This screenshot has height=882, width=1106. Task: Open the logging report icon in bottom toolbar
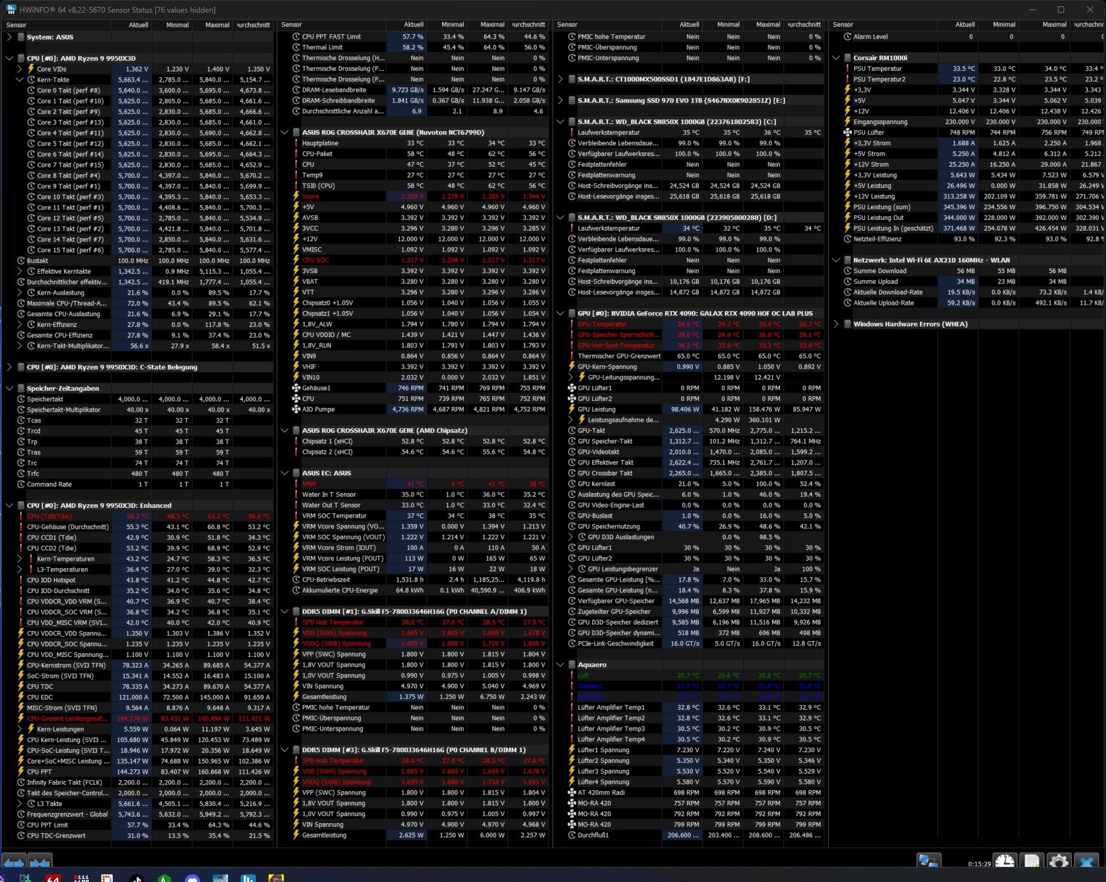tap(1032, 862)
